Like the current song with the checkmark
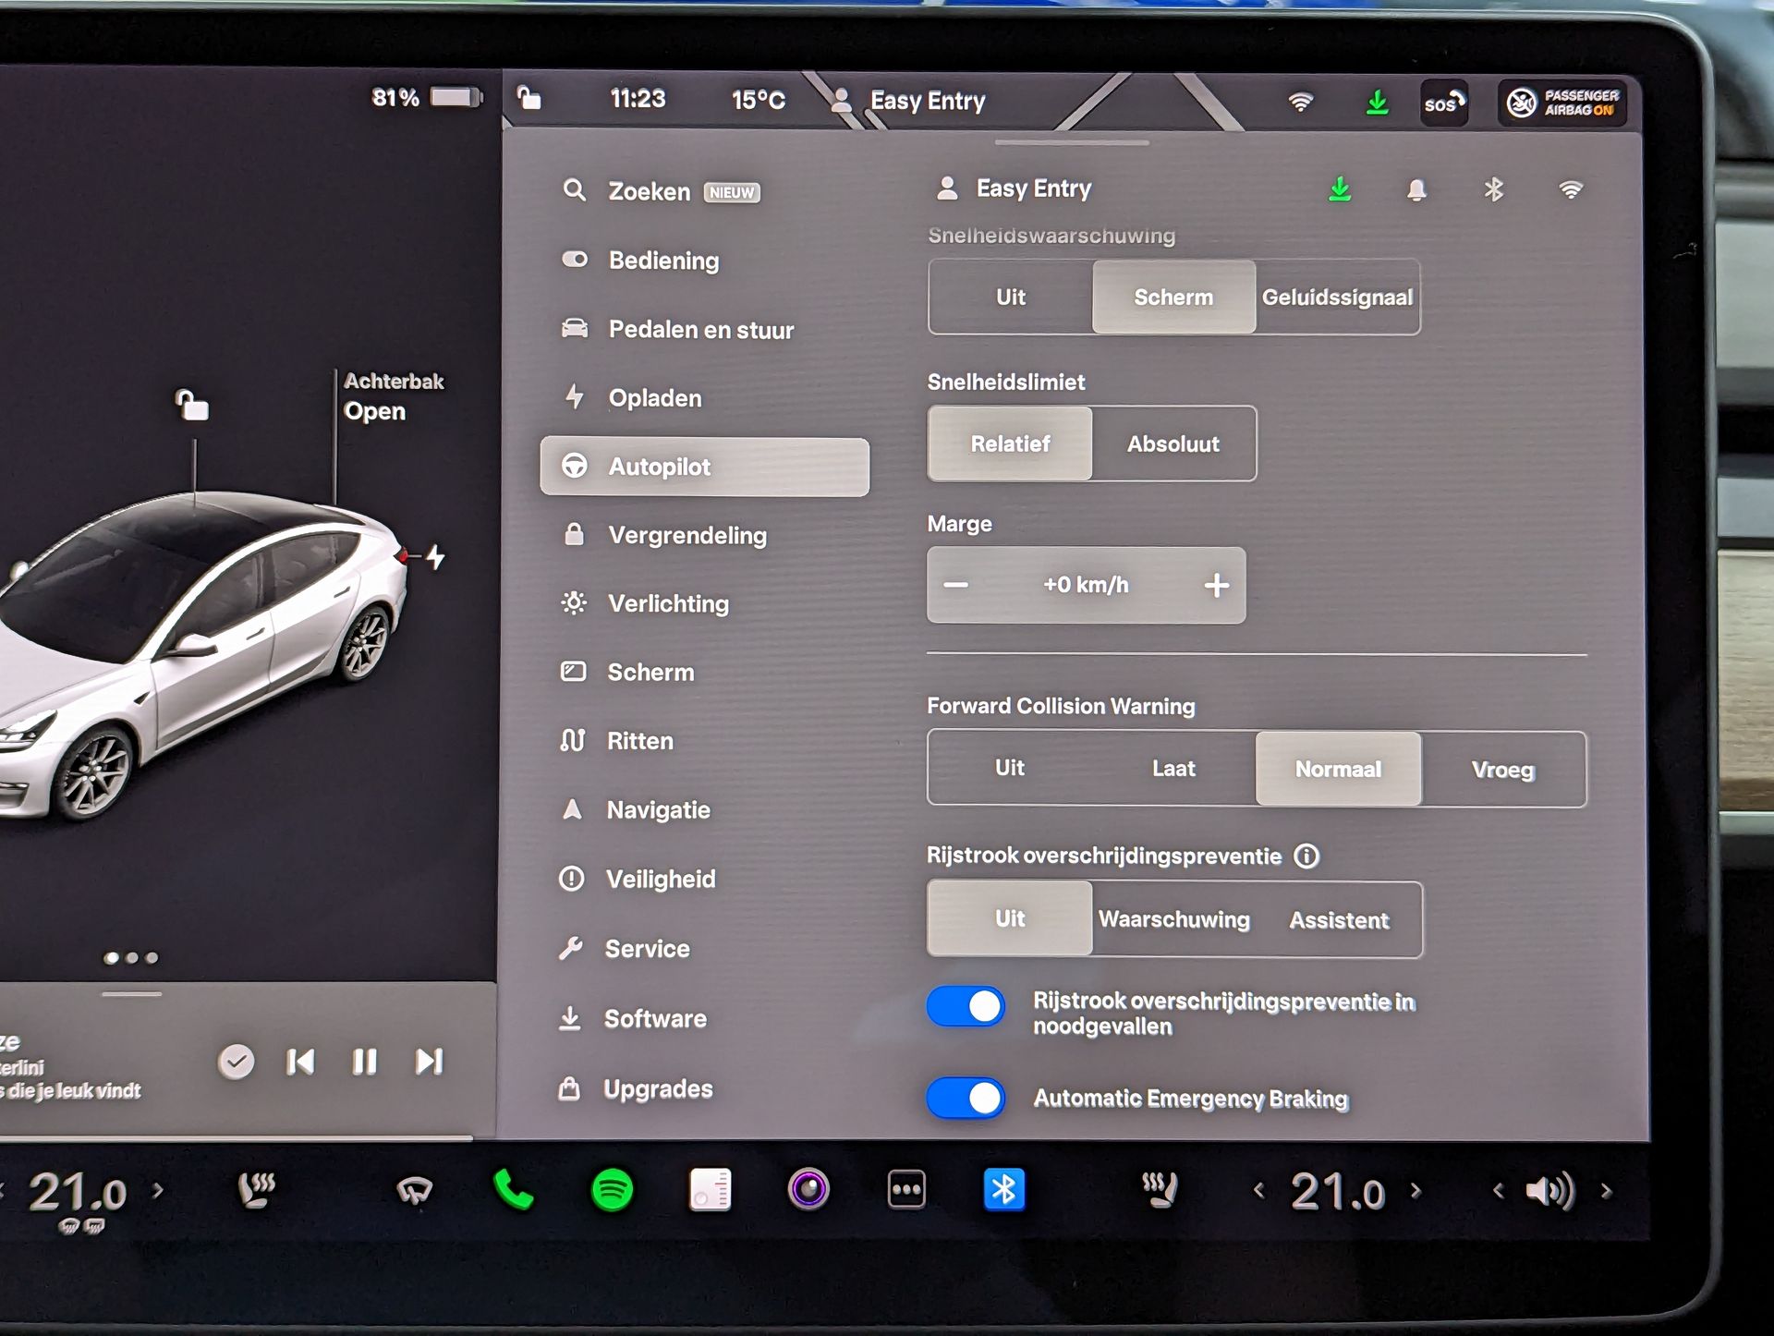 point(236,1062)
